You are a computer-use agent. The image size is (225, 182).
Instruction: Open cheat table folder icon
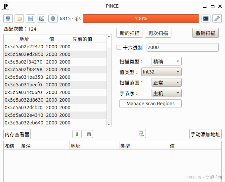[x=19, y=19]
